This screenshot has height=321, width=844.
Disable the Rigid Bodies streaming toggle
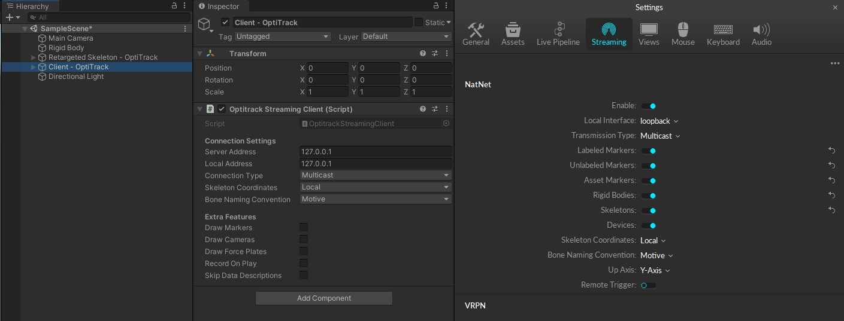648,195
